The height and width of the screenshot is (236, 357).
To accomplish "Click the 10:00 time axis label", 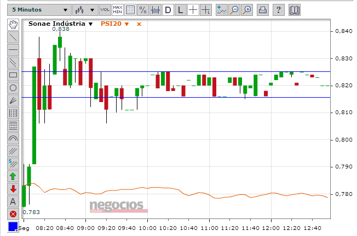I will coord(147,228).
